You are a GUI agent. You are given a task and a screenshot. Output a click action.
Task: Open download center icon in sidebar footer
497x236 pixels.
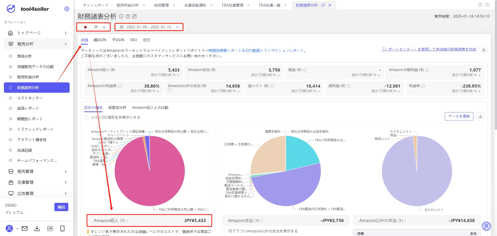coord(37,228)
